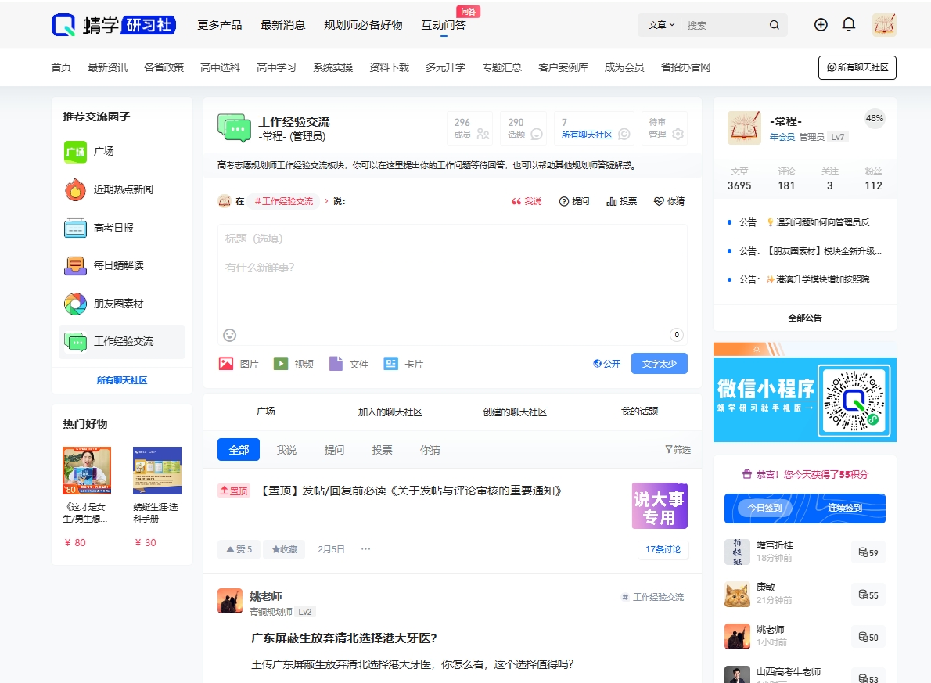Expand the more options ellipsis on pinned post
This screenshot has width=931, height=683.
coord(365,548)
